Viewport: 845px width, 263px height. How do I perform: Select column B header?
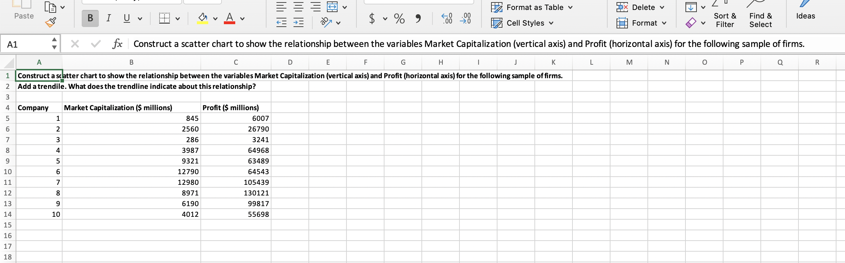(131, 62)
